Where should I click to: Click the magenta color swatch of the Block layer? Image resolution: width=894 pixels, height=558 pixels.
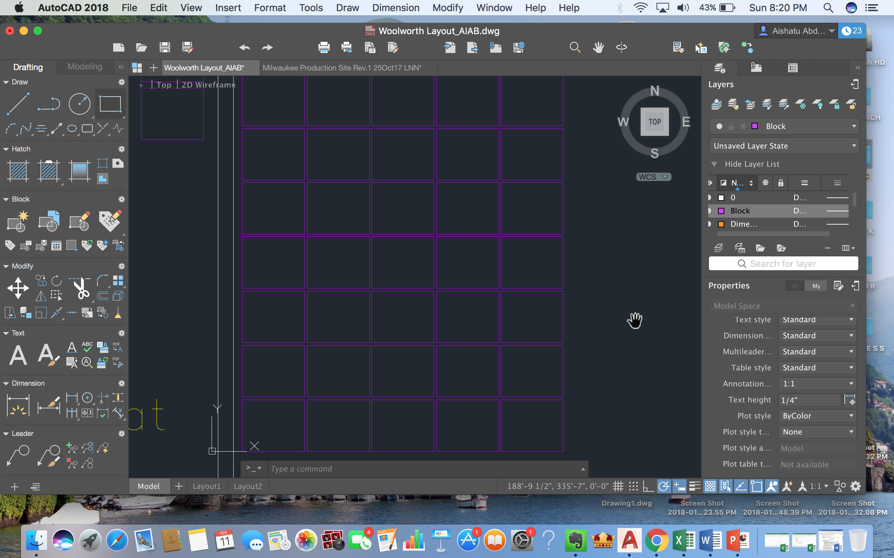point(722,210)
